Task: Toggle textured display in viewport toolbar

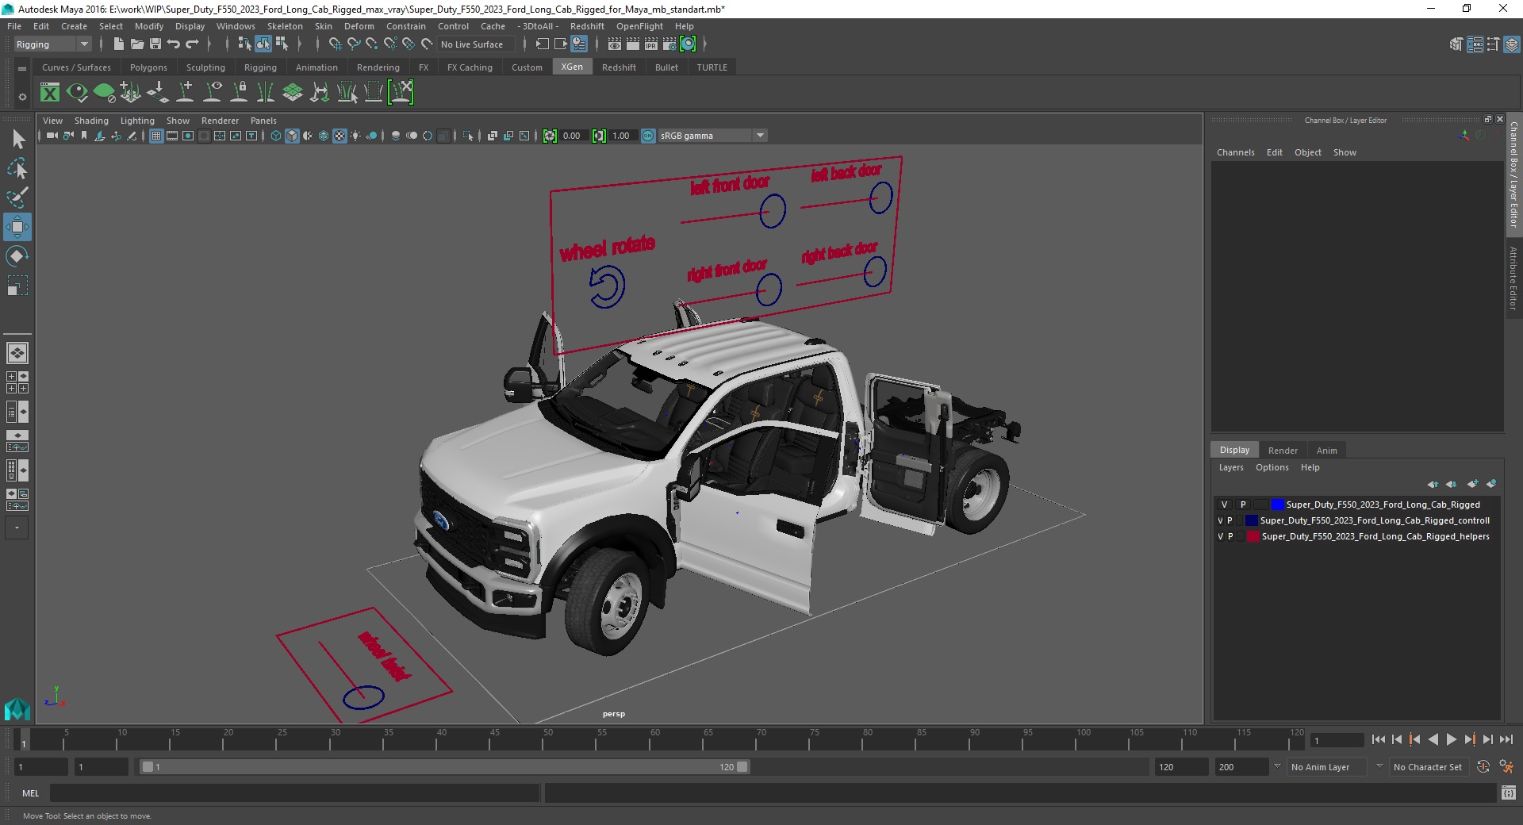Action: pyautogui.click(x=340, y=136)
